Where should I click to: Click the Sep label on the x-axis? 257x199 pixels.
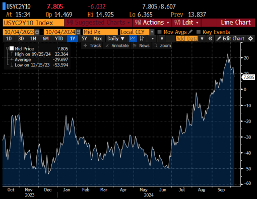[221, 190]
